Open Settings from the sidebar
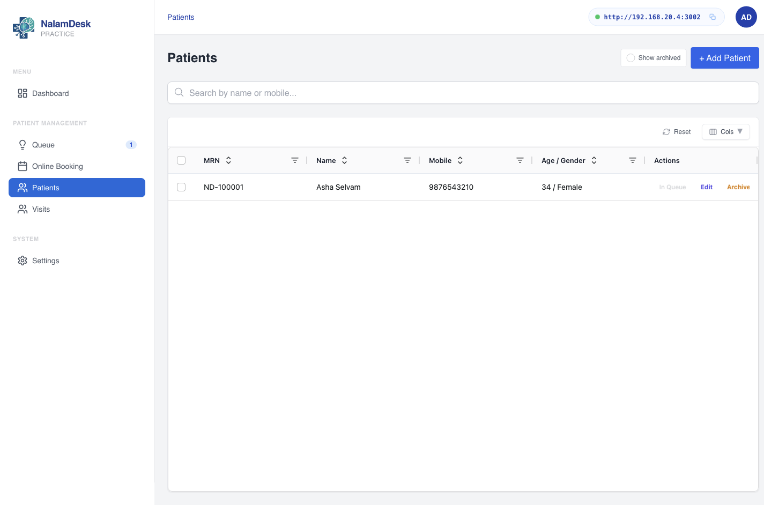Image resolution: width=764 pixels, height=505 pixels. click(x=77, y=261)
